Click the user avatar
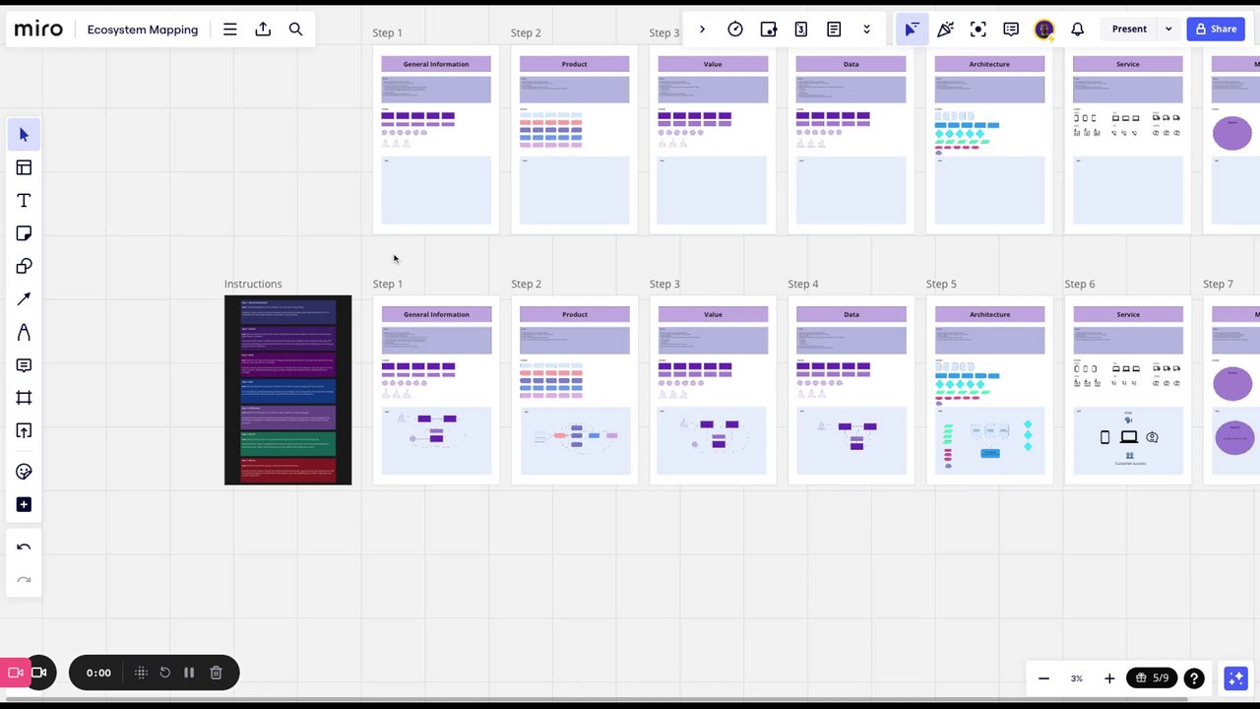The height and width of the screenshot is (709, 1260). tap(1044, 30)
